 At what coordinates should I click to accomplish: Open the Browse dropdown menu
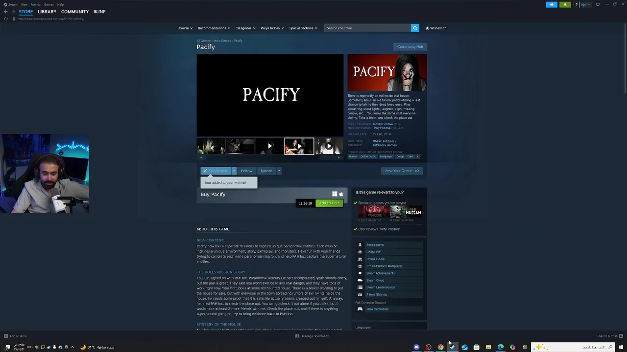[185, 28]
